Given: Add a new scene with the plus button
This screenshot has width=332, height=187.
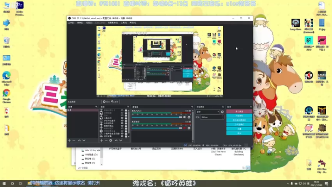Looking at the screenshot, I should 69,140.
